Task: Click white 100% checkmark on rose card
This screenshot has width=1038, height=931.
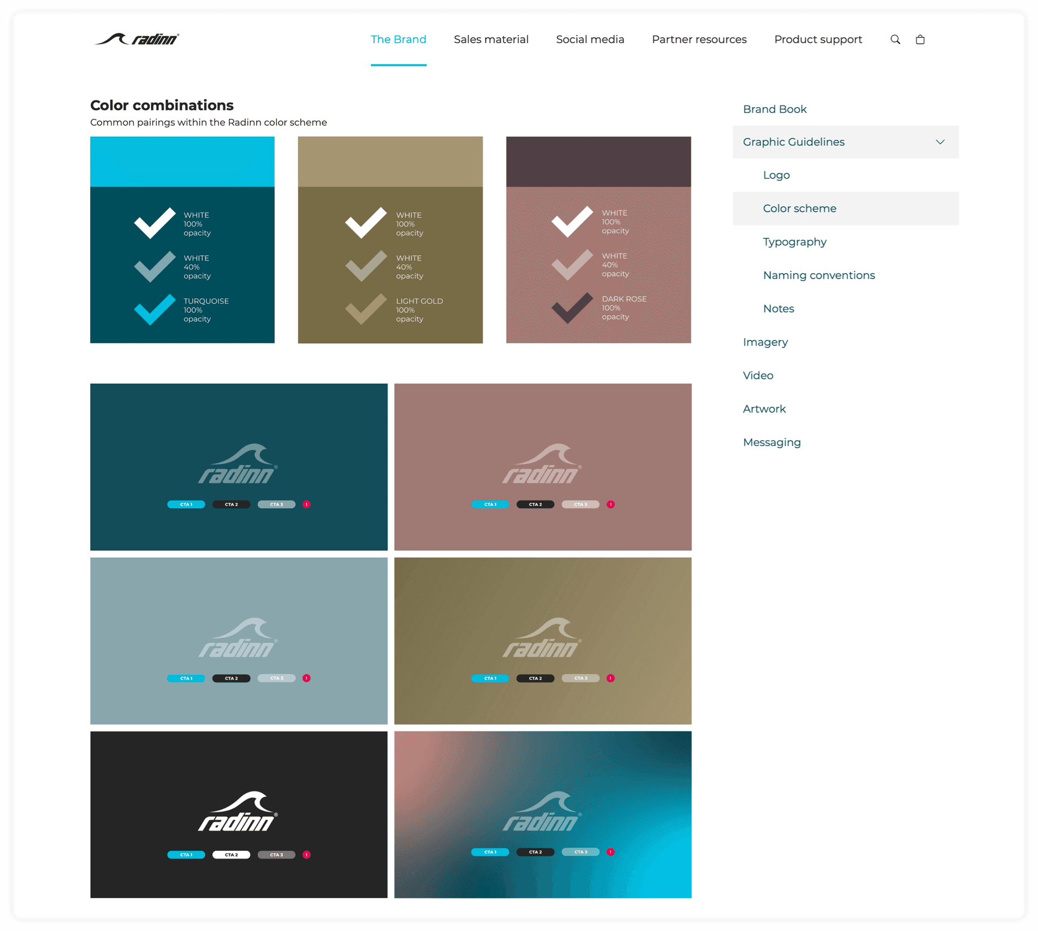Action: point(572,221)
